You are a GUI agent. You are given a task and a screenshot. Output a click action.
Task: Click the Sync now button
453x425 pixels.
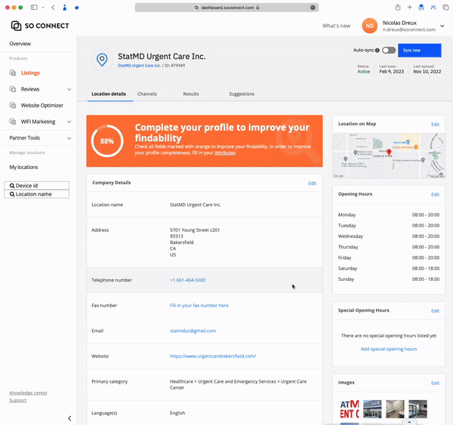coord(420,51)
